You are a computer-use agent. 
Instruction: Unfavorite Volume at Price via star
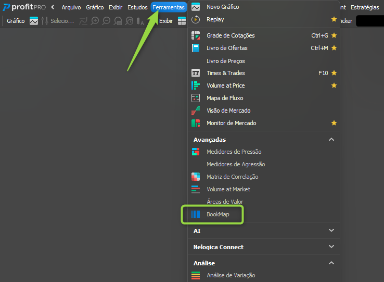click(334, 85)
